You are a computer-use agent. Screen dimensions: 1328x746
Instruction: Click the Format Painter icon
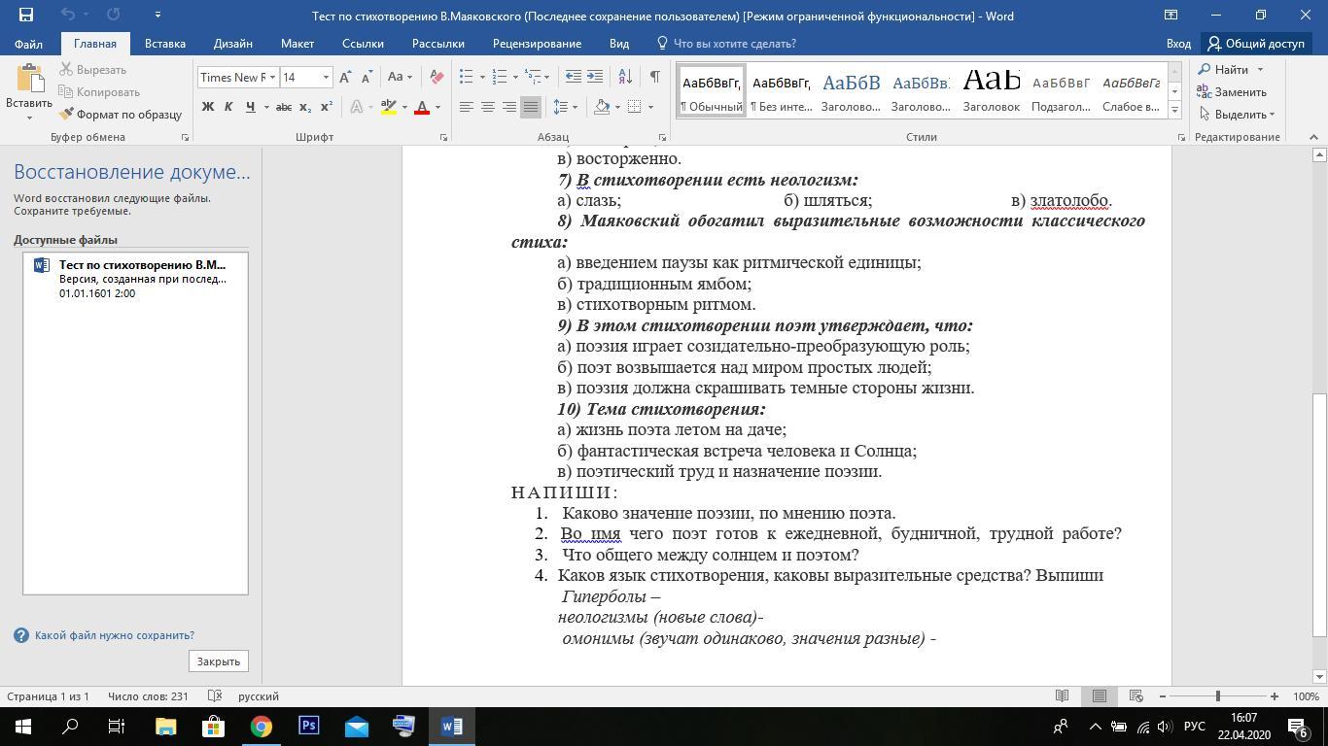(67, 115)
